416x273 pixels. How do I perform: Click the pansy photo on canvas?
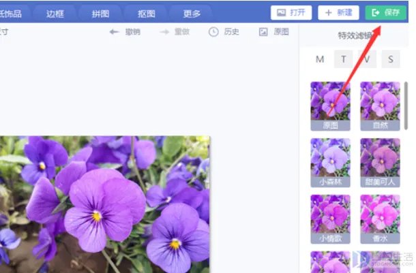(105, 204)
